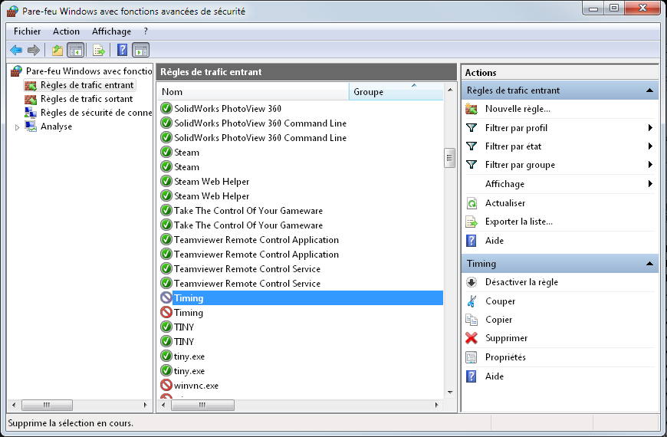
Task: Click the rule list scroll down arrow
Action: 450,393
